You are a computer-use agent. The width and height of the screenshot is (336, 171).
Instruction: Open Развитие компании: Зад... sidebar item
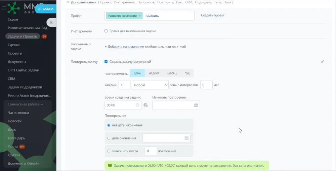tap(29, 28)
